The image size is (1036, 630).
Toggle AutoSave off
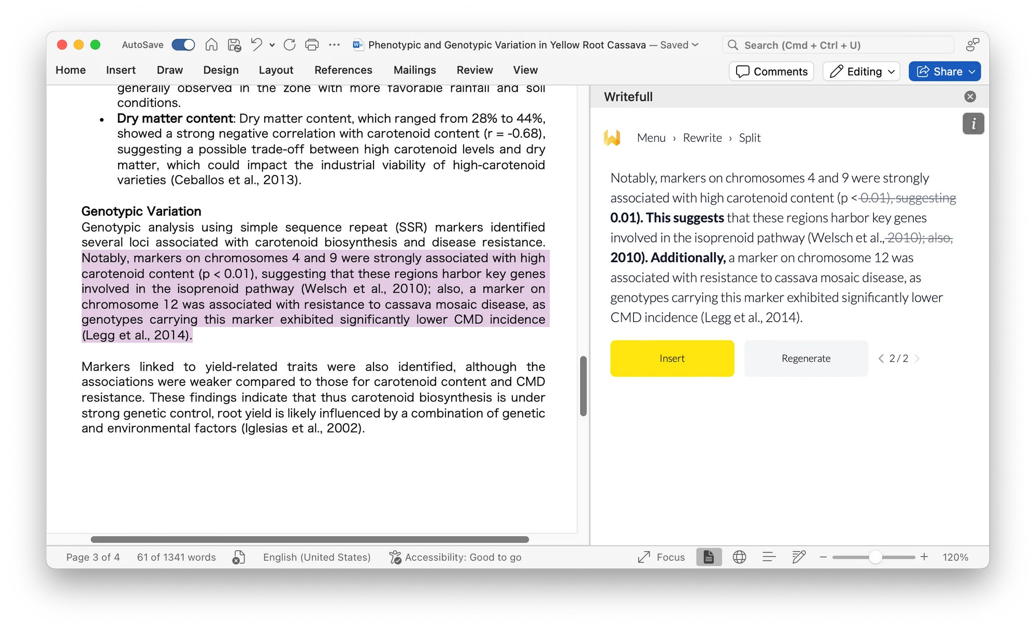[x=183, y=45]
